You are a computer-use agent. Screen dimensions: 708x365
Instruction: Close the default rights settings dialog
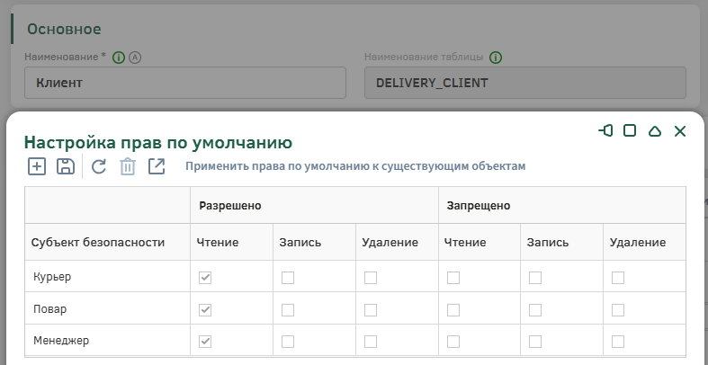(680, 131)
